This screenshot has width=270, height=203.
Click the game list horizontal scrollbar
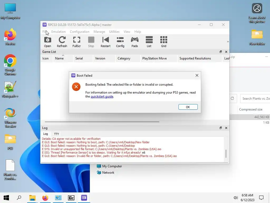click(102, 122)
